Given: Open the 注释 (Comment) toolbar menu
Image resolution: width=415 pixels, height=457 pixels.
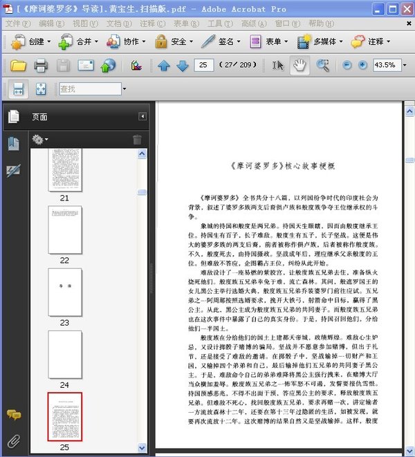Looking at the screenshot, I should (370, 42).
